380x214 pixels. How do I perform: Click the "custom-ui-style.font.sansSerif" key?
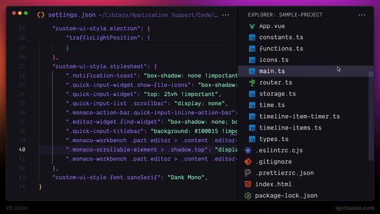pyautogui.click(x=107, y=177)
